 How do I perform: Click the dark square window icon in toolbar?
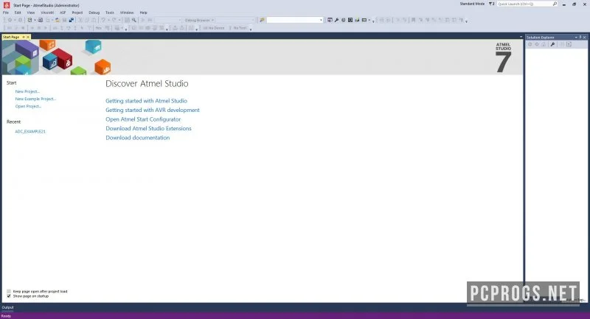[350, 20]
